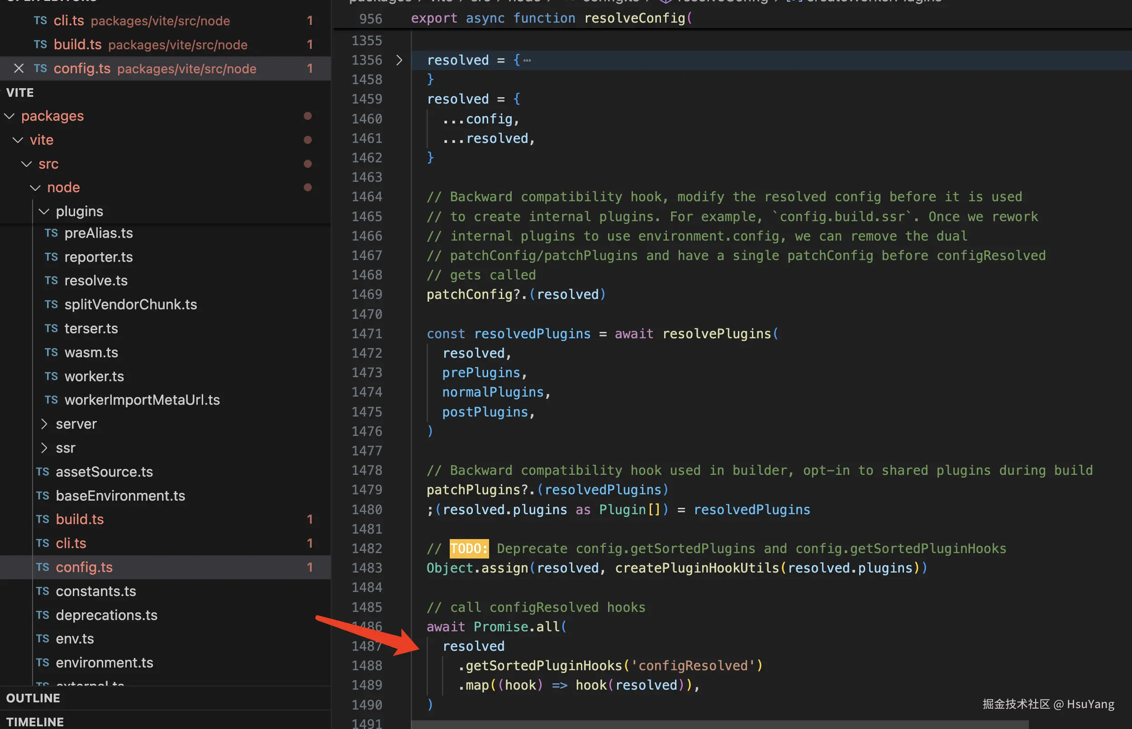Open splitVendorChunk.ts in the explorer
Screen dimensions: 1132x729
(131, 304)
